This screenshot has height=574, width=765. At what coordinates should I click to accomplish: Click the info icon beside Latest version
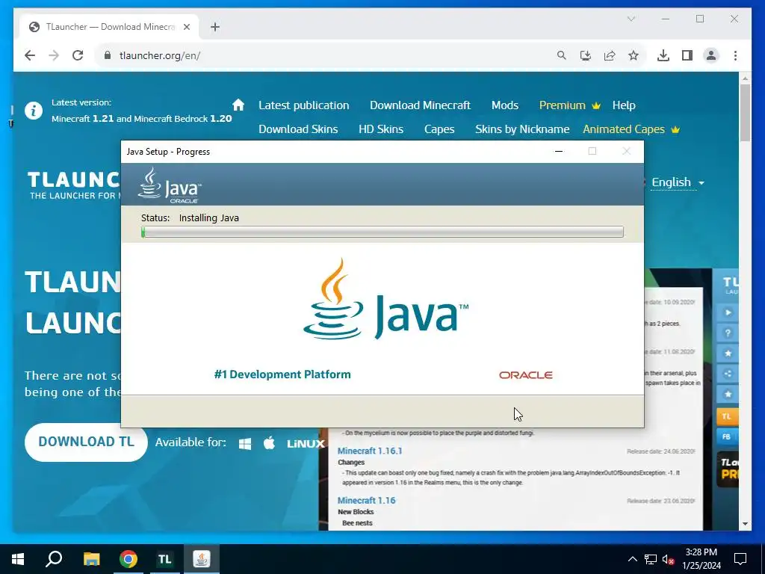(34, 111)
